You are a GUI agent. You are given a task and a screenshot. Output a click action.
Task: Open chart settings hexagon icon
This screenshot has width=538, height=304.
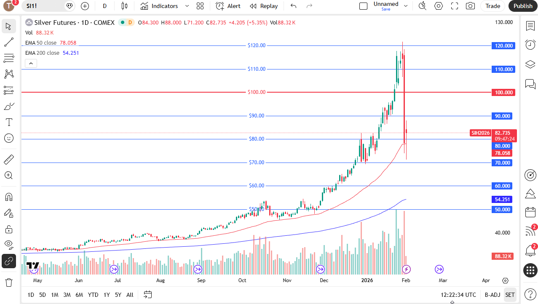(439, 6)
